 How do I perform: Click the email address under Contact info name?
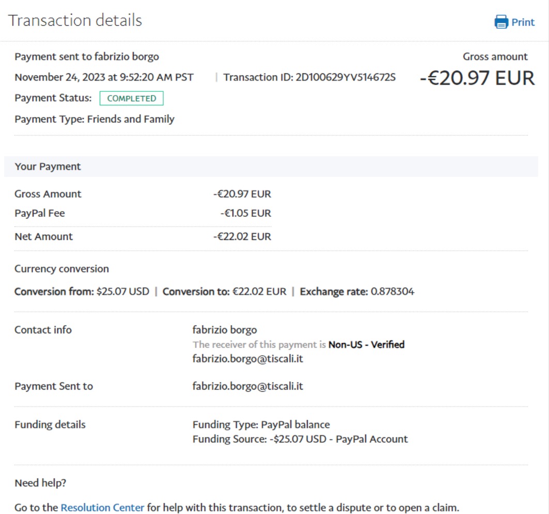point(247,359)
